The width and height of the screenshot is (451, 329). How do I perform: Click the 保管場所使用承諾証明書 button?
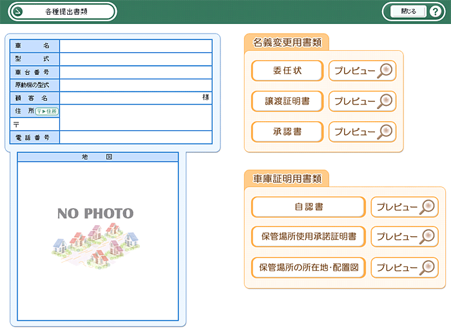pos(309,237)
